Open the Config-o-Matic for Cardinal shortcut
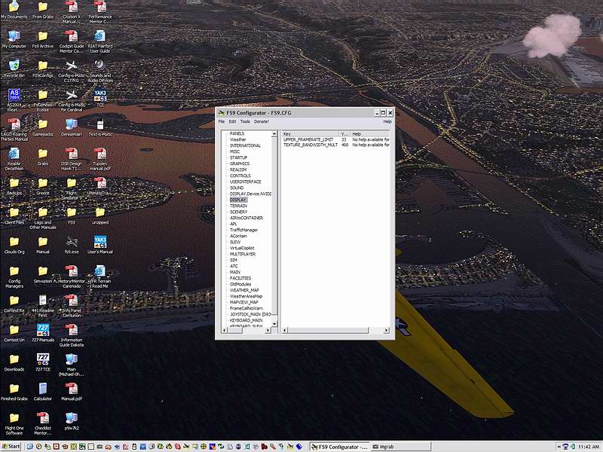The height and width of the screenshot is (452, 603). pos(72,96)
